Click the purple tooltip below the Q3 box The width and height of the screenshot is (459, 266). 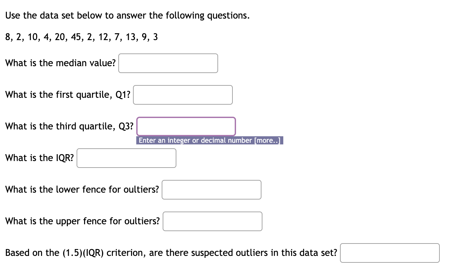(209, 140)
